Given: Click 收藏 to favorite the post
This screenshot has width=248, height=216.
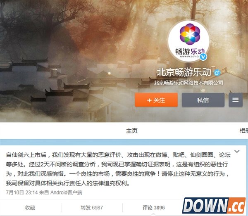Looking at the screenshot, I should (30, 208).
